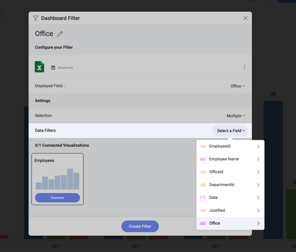Click the Absences data source label
296x252 pixels.
click(65, 68)
